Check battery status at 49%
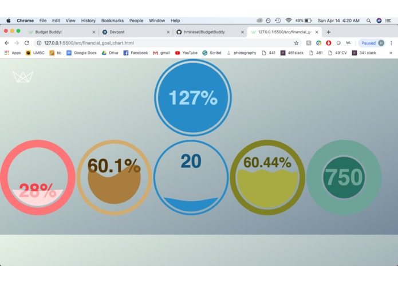This screenshot has height=283, width=398. tap(304, 21)
